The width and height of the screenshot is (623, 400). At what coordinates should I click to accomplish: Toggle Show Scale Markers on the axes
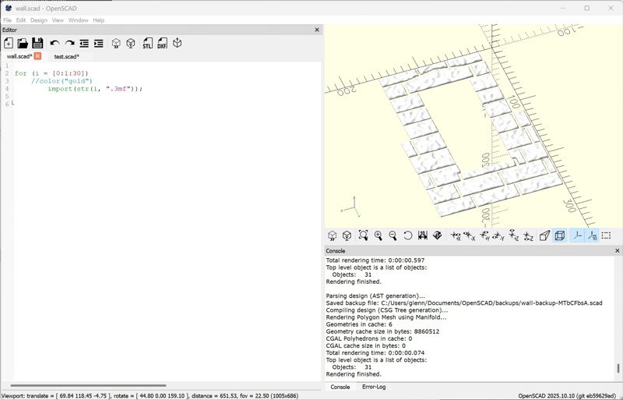[592, 235]
